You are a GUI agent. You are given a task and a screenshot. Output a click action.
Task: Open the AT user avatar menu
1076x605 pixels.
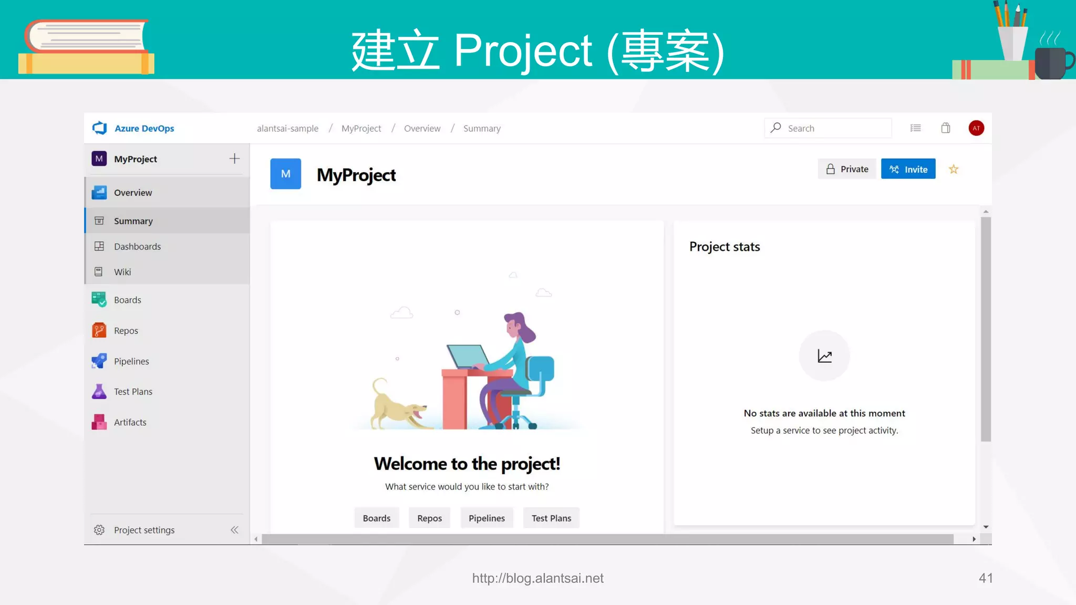pyautogui.click(x=976, y=128)
